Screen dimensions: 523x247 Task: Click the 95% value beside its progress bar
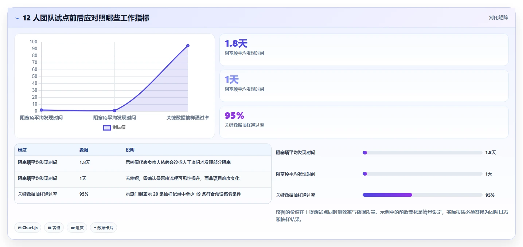pyautogui.click(x=490, y=195)
